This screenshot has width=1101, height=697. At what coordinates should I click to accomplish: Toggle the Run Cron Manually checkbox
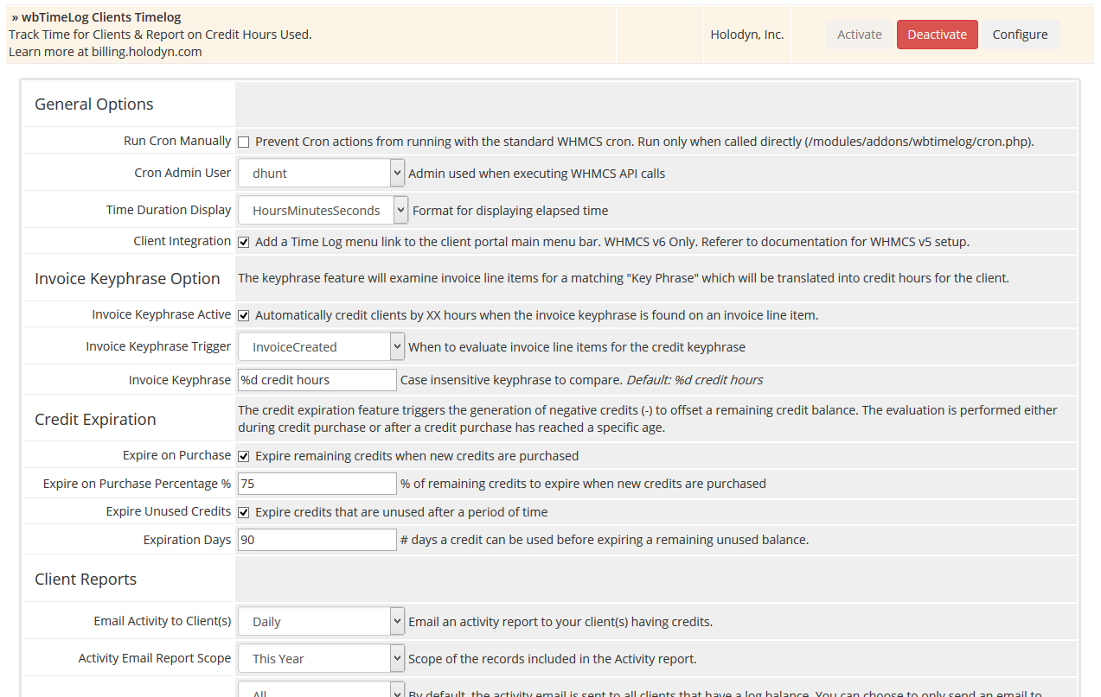tap(244, 142)
